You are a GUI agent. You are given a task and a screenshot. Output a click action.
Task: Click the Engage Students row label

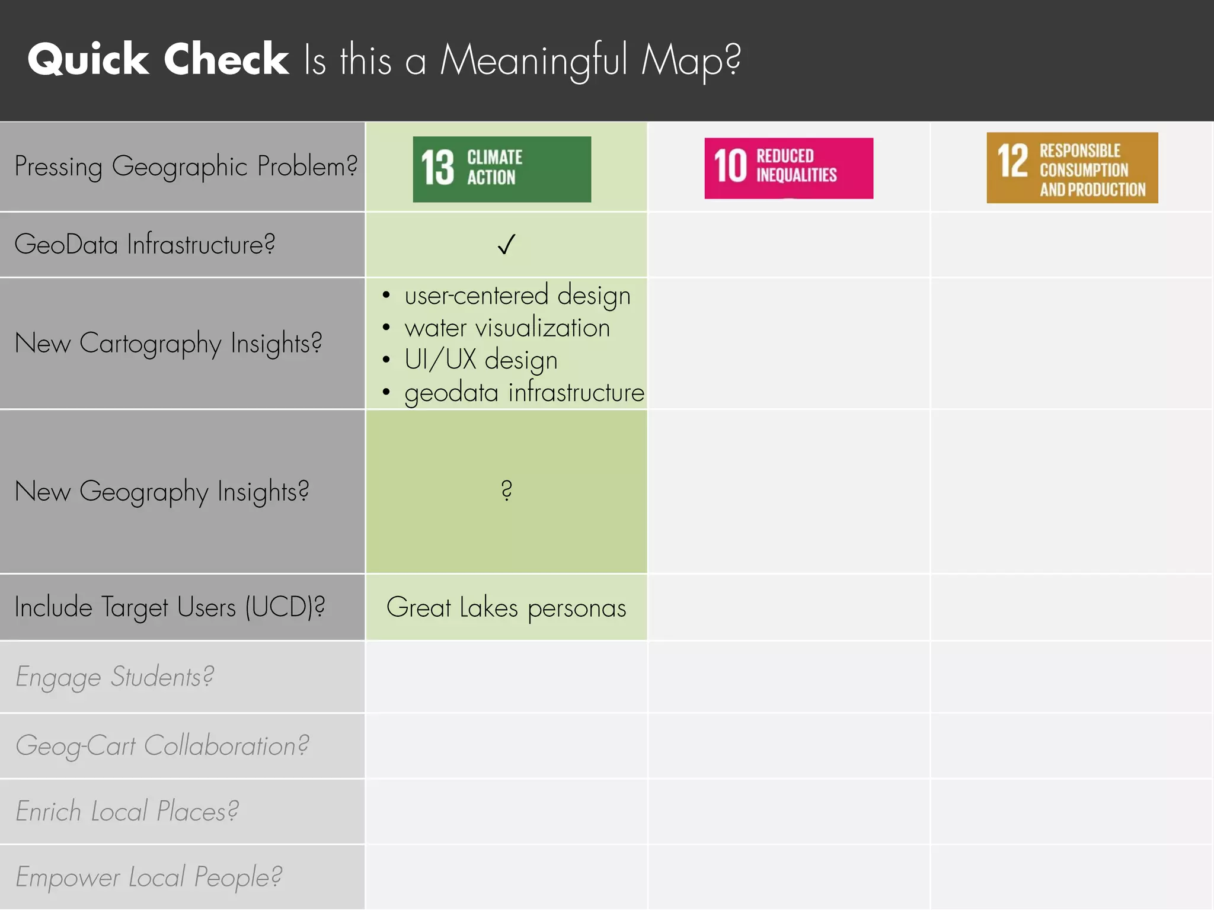114,677
